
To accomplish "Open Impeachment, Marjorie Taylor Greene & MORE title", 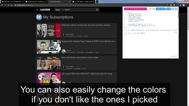I will click(x=88, y=41).
